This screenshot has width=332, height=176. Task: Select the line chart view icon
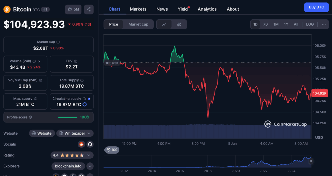coord(164,24)
